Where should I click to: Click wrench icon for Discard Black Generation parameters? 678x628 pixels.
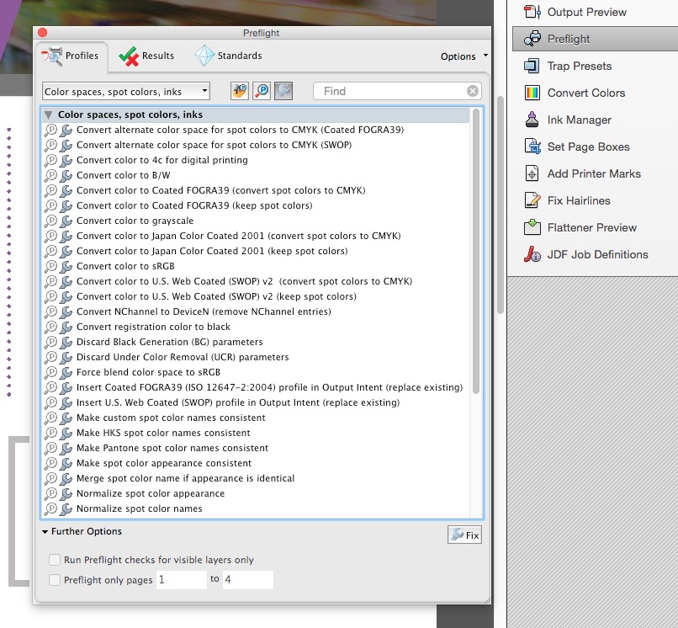[66, 342]
